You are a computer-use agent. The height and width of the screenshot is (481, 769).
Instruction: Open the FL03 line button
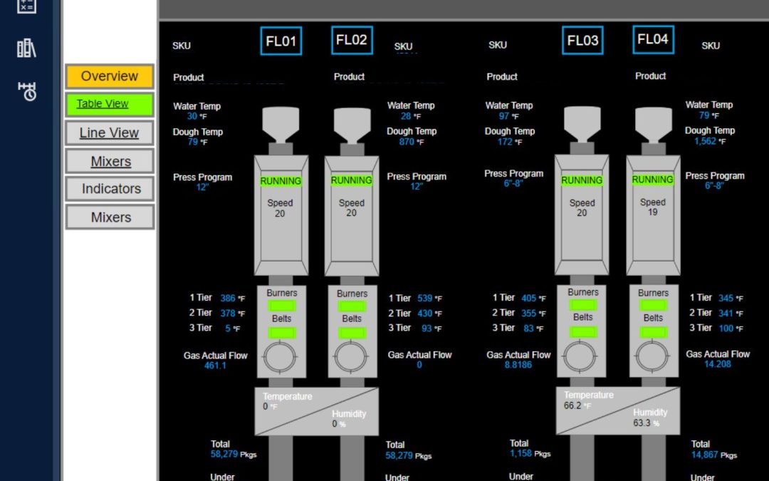(x=582, y=40)
